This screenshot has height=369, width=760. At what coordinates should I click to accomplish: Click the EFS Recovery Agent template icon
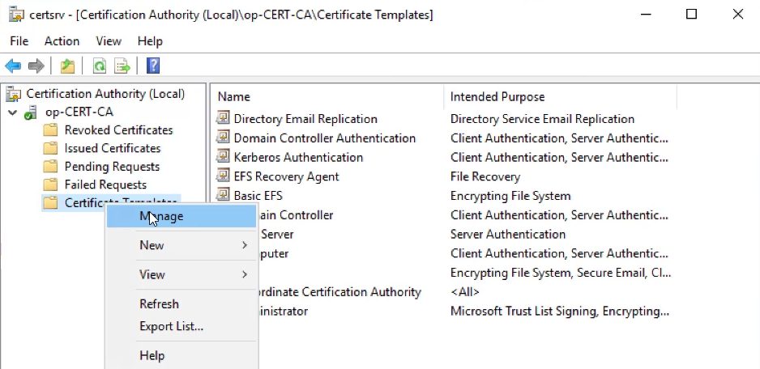point(223,176)
